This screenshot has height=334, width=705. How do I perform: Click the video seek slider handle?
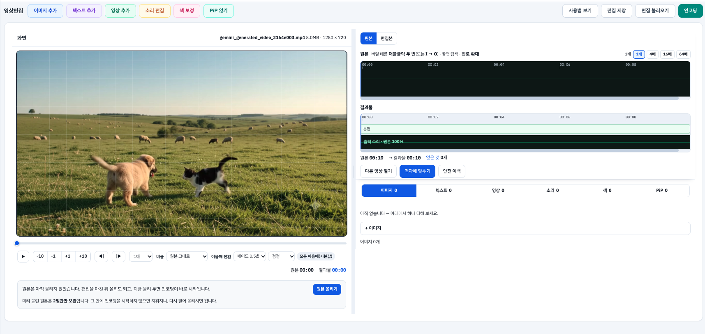click(x=17, y=243)
